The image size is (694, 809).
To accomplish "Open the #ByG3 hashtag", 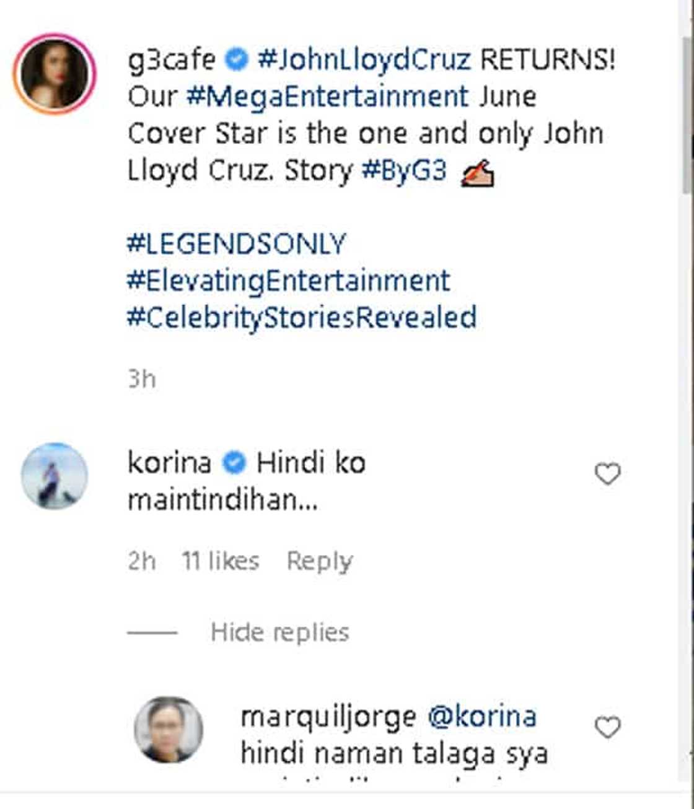I will (x=404, y=170).
